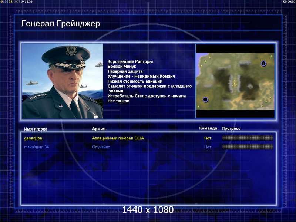296x222 pixels.
Task: Click the 'Команда' column header
Action: pyautogui.click(x=208, y=128)
